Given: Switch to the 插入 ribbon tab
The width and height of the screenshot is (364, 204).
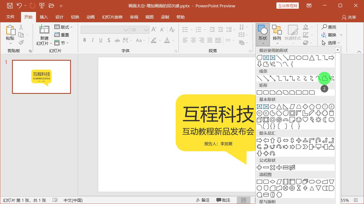Looking at the screenshot, I should (x=44, y=17).
